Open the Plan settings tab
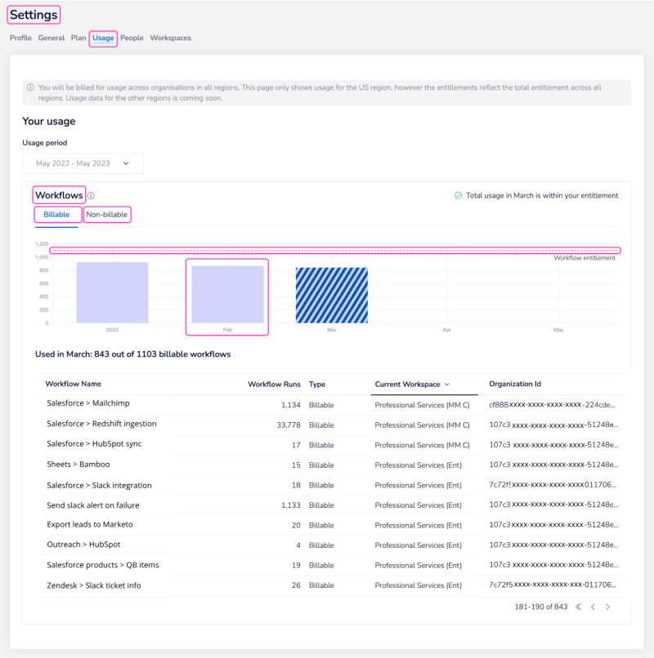Screen dimensions: 654x658 pyautogui.click(x=78, y=38)
